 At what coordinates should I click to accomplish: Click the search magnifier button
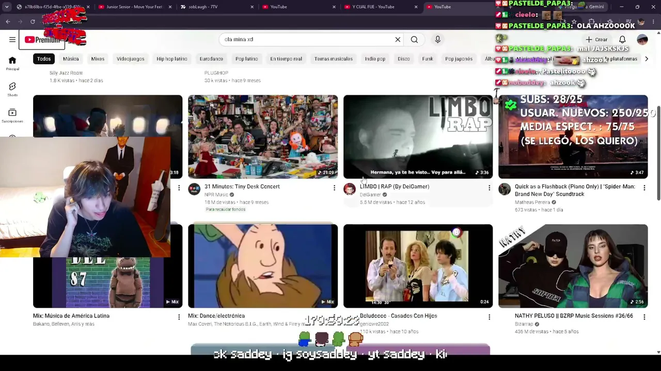[414, 39]
